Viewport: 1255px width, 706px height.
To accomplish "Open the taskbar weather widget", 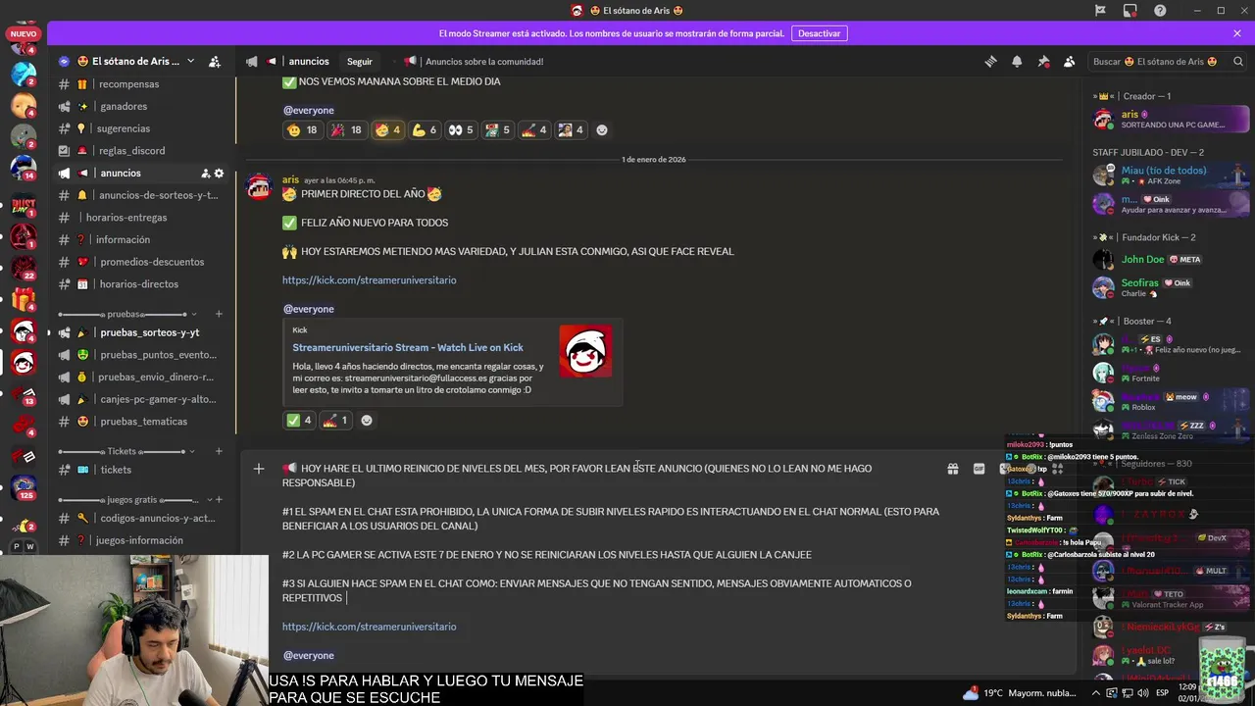I will [1020, 693].
